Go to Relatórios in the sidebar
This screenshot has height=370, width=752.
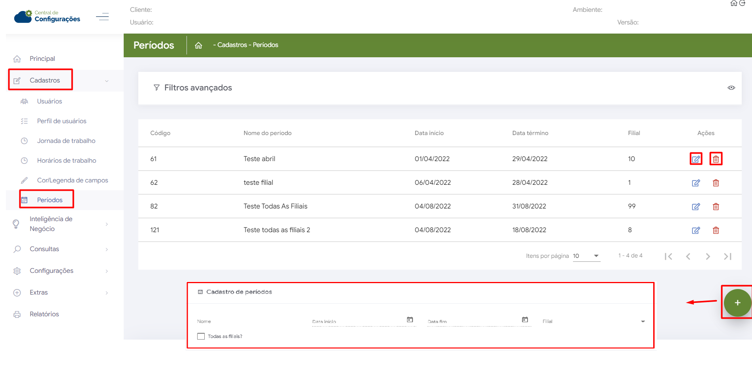(x=44, y=314)
